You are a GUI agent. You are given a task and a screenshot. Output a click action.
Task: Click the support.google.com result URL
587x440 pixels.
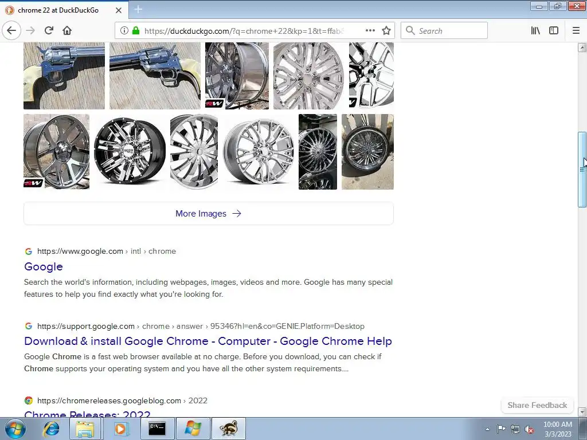point(201,326)
